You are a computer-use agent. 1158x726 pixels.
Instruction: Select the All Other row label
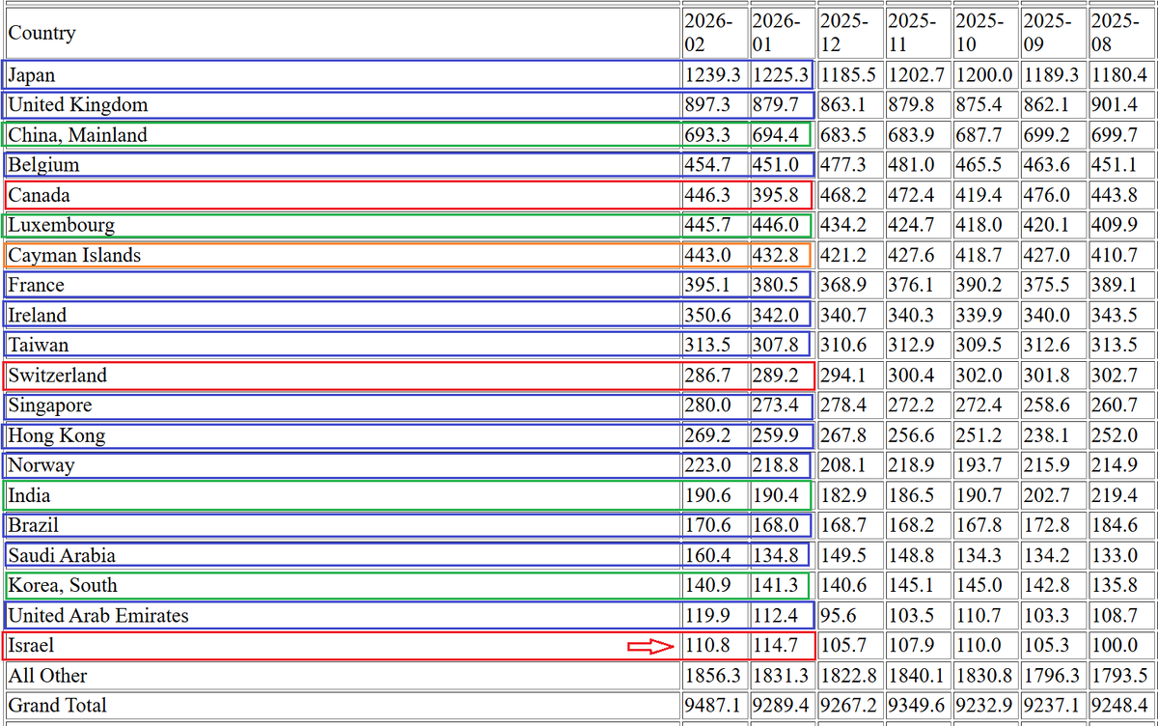click(x=47, y=676)
